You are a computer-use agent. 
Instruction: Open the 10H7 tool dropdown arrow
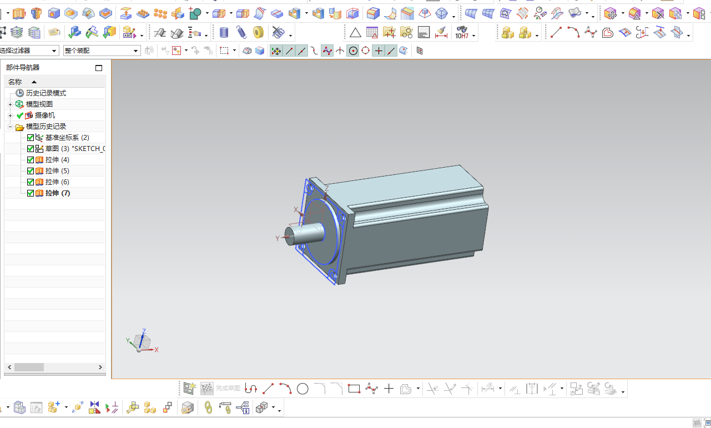coord(474,36)
